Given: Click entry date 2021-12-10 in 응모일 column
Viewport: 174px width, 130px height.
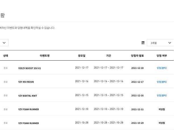Looking at the screenshot, I should point(82,109).
